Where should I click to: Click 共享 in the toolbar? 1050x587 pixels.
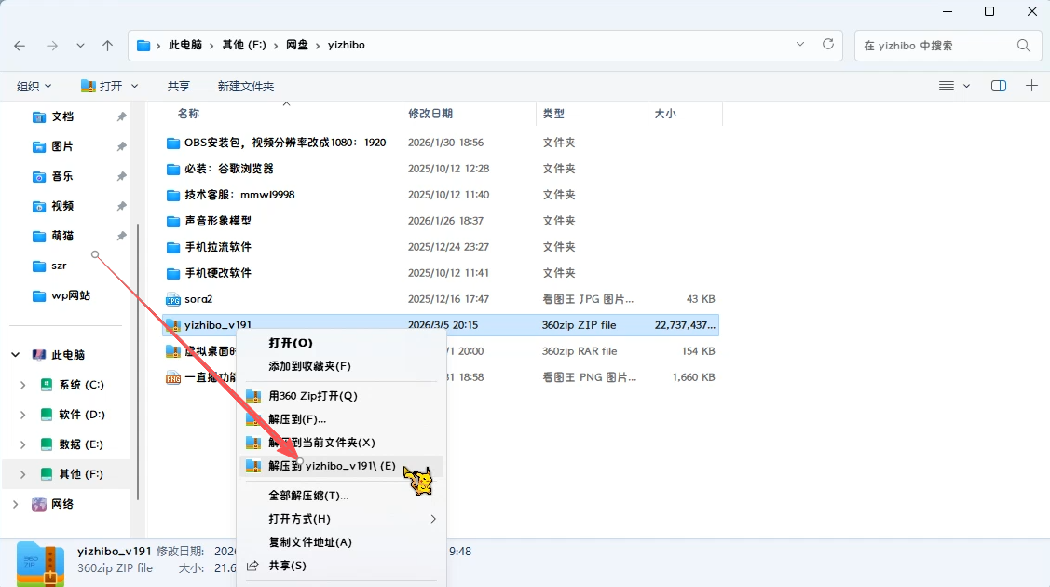(x=177, y=85)
